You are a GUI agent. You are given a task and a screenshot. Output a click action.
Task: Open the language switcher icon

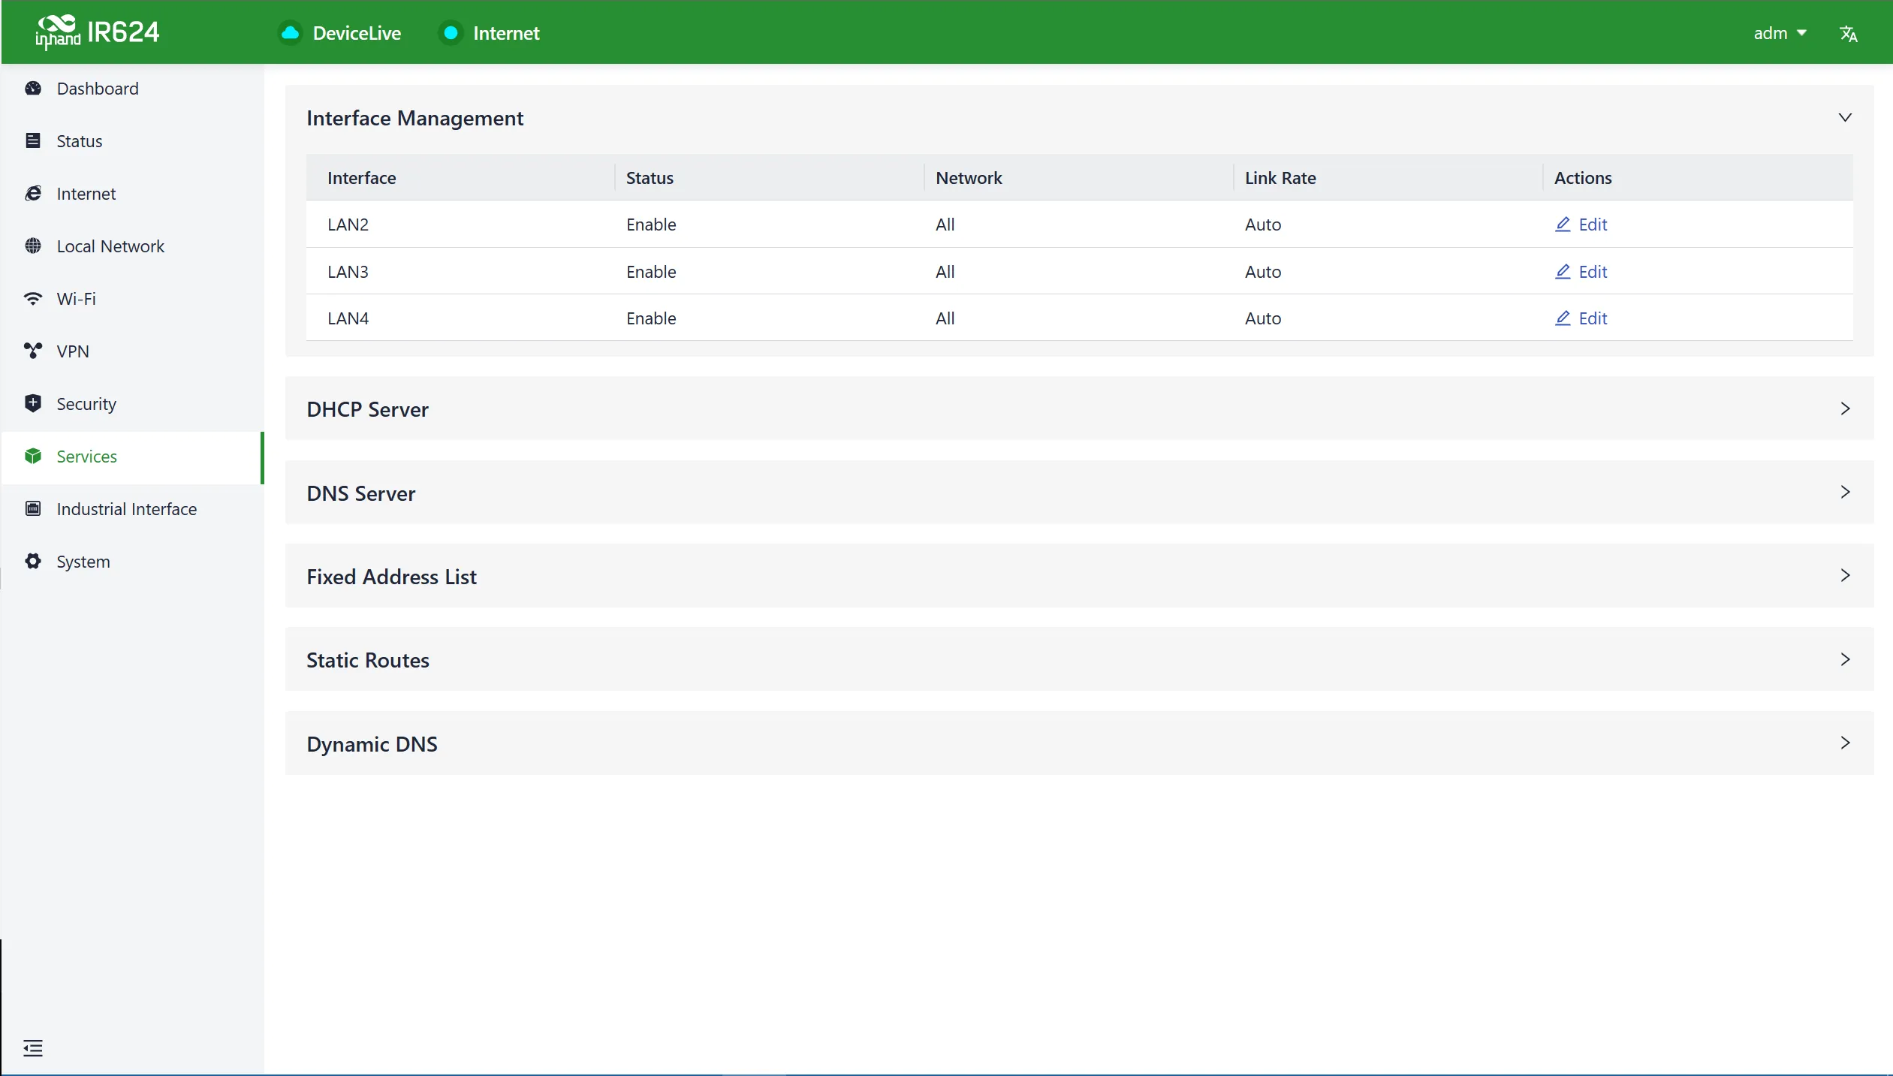[x=1848, y=34]
